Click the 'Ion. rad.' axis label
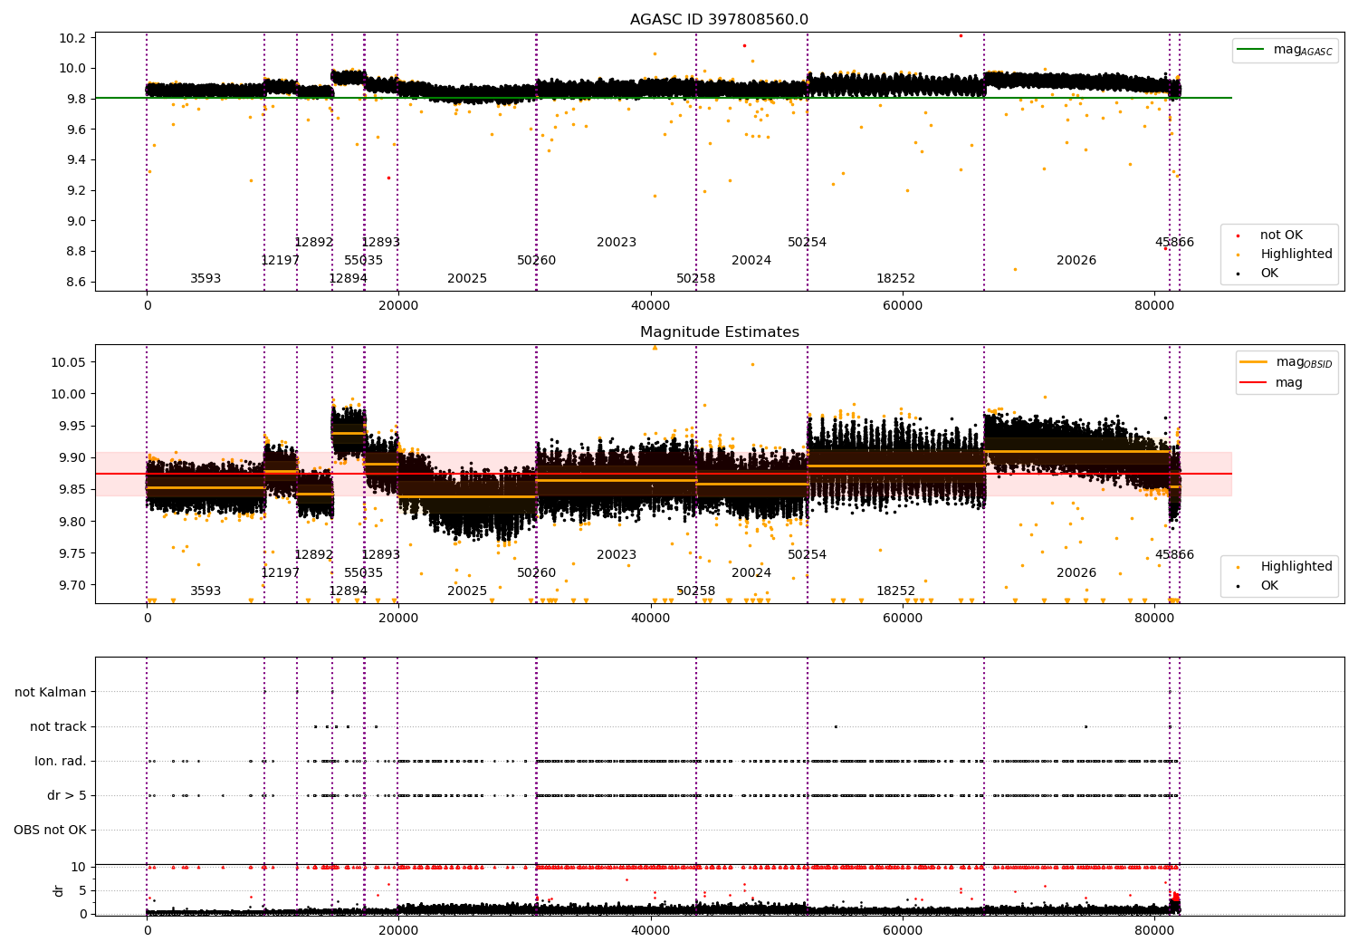This screenshot has height=951, width=1358. [x=61, y=761]
